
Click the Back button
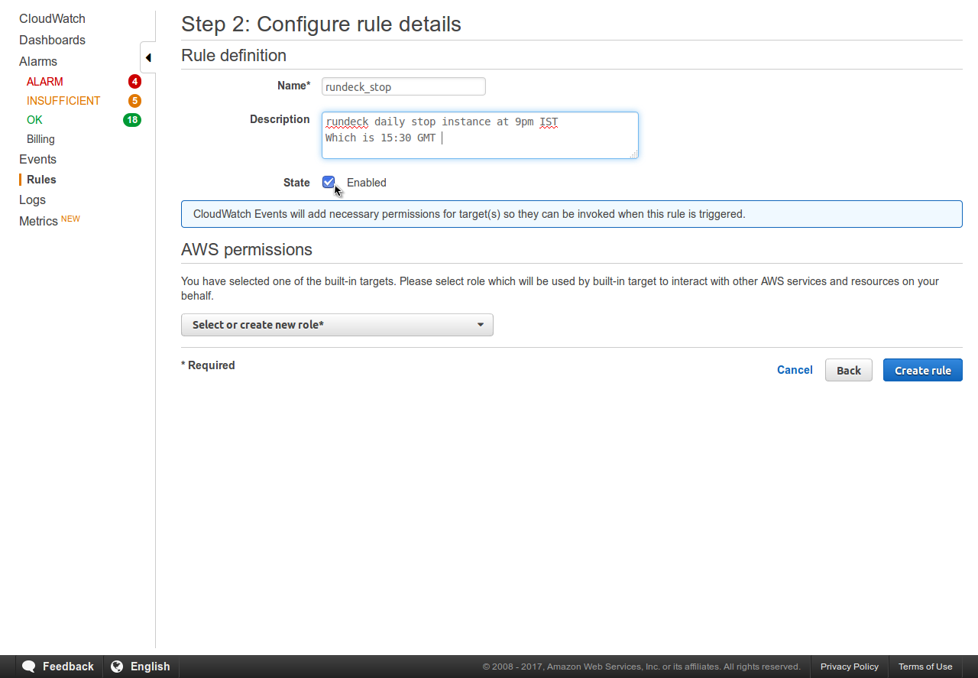click(x=849, y=370)
